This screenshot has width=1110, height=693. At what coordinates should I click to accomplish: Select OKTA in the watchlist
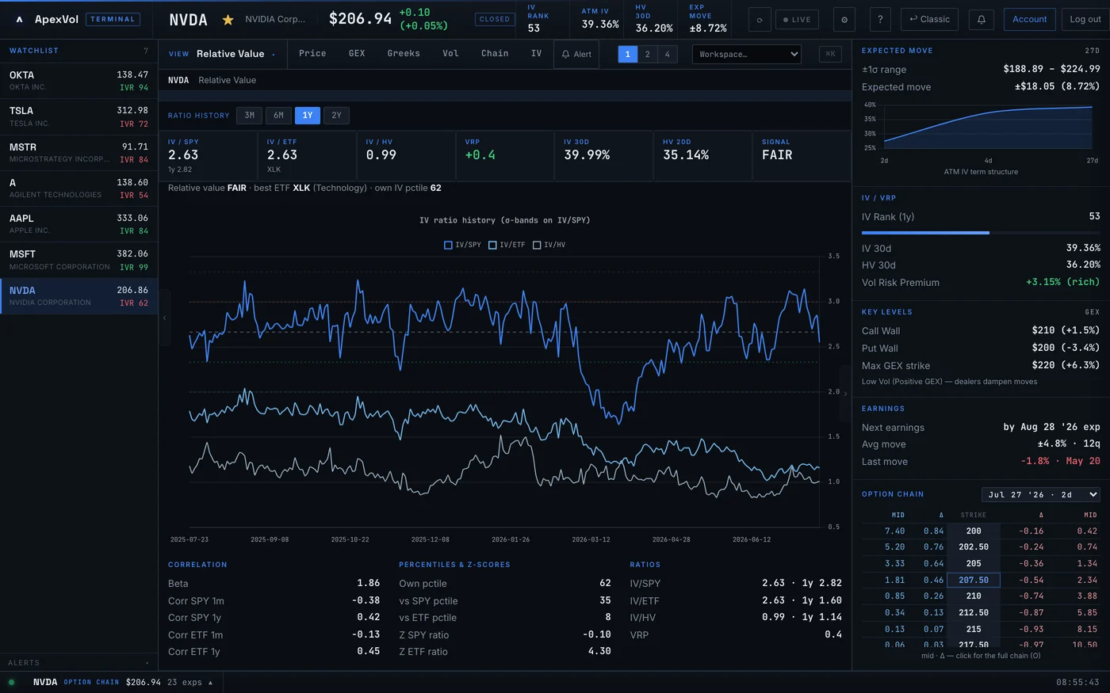78,81
